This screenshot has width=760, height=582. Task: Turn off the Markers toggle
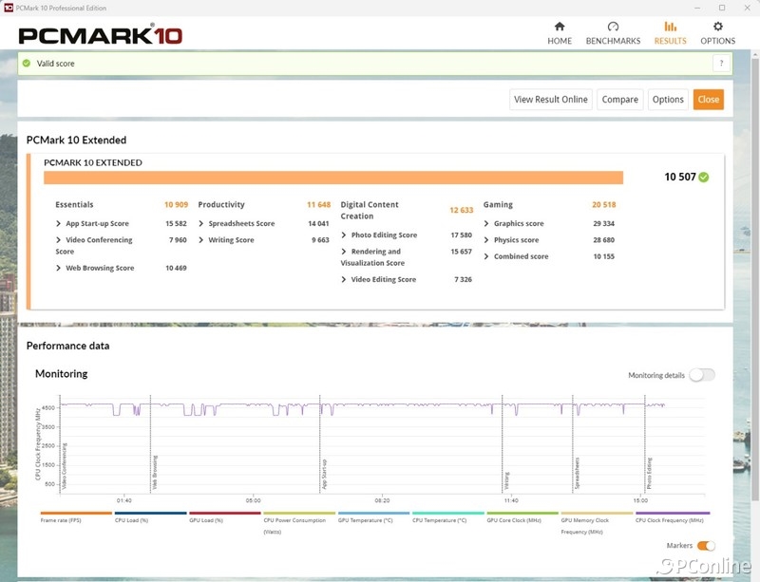click(x=706, y=546)
